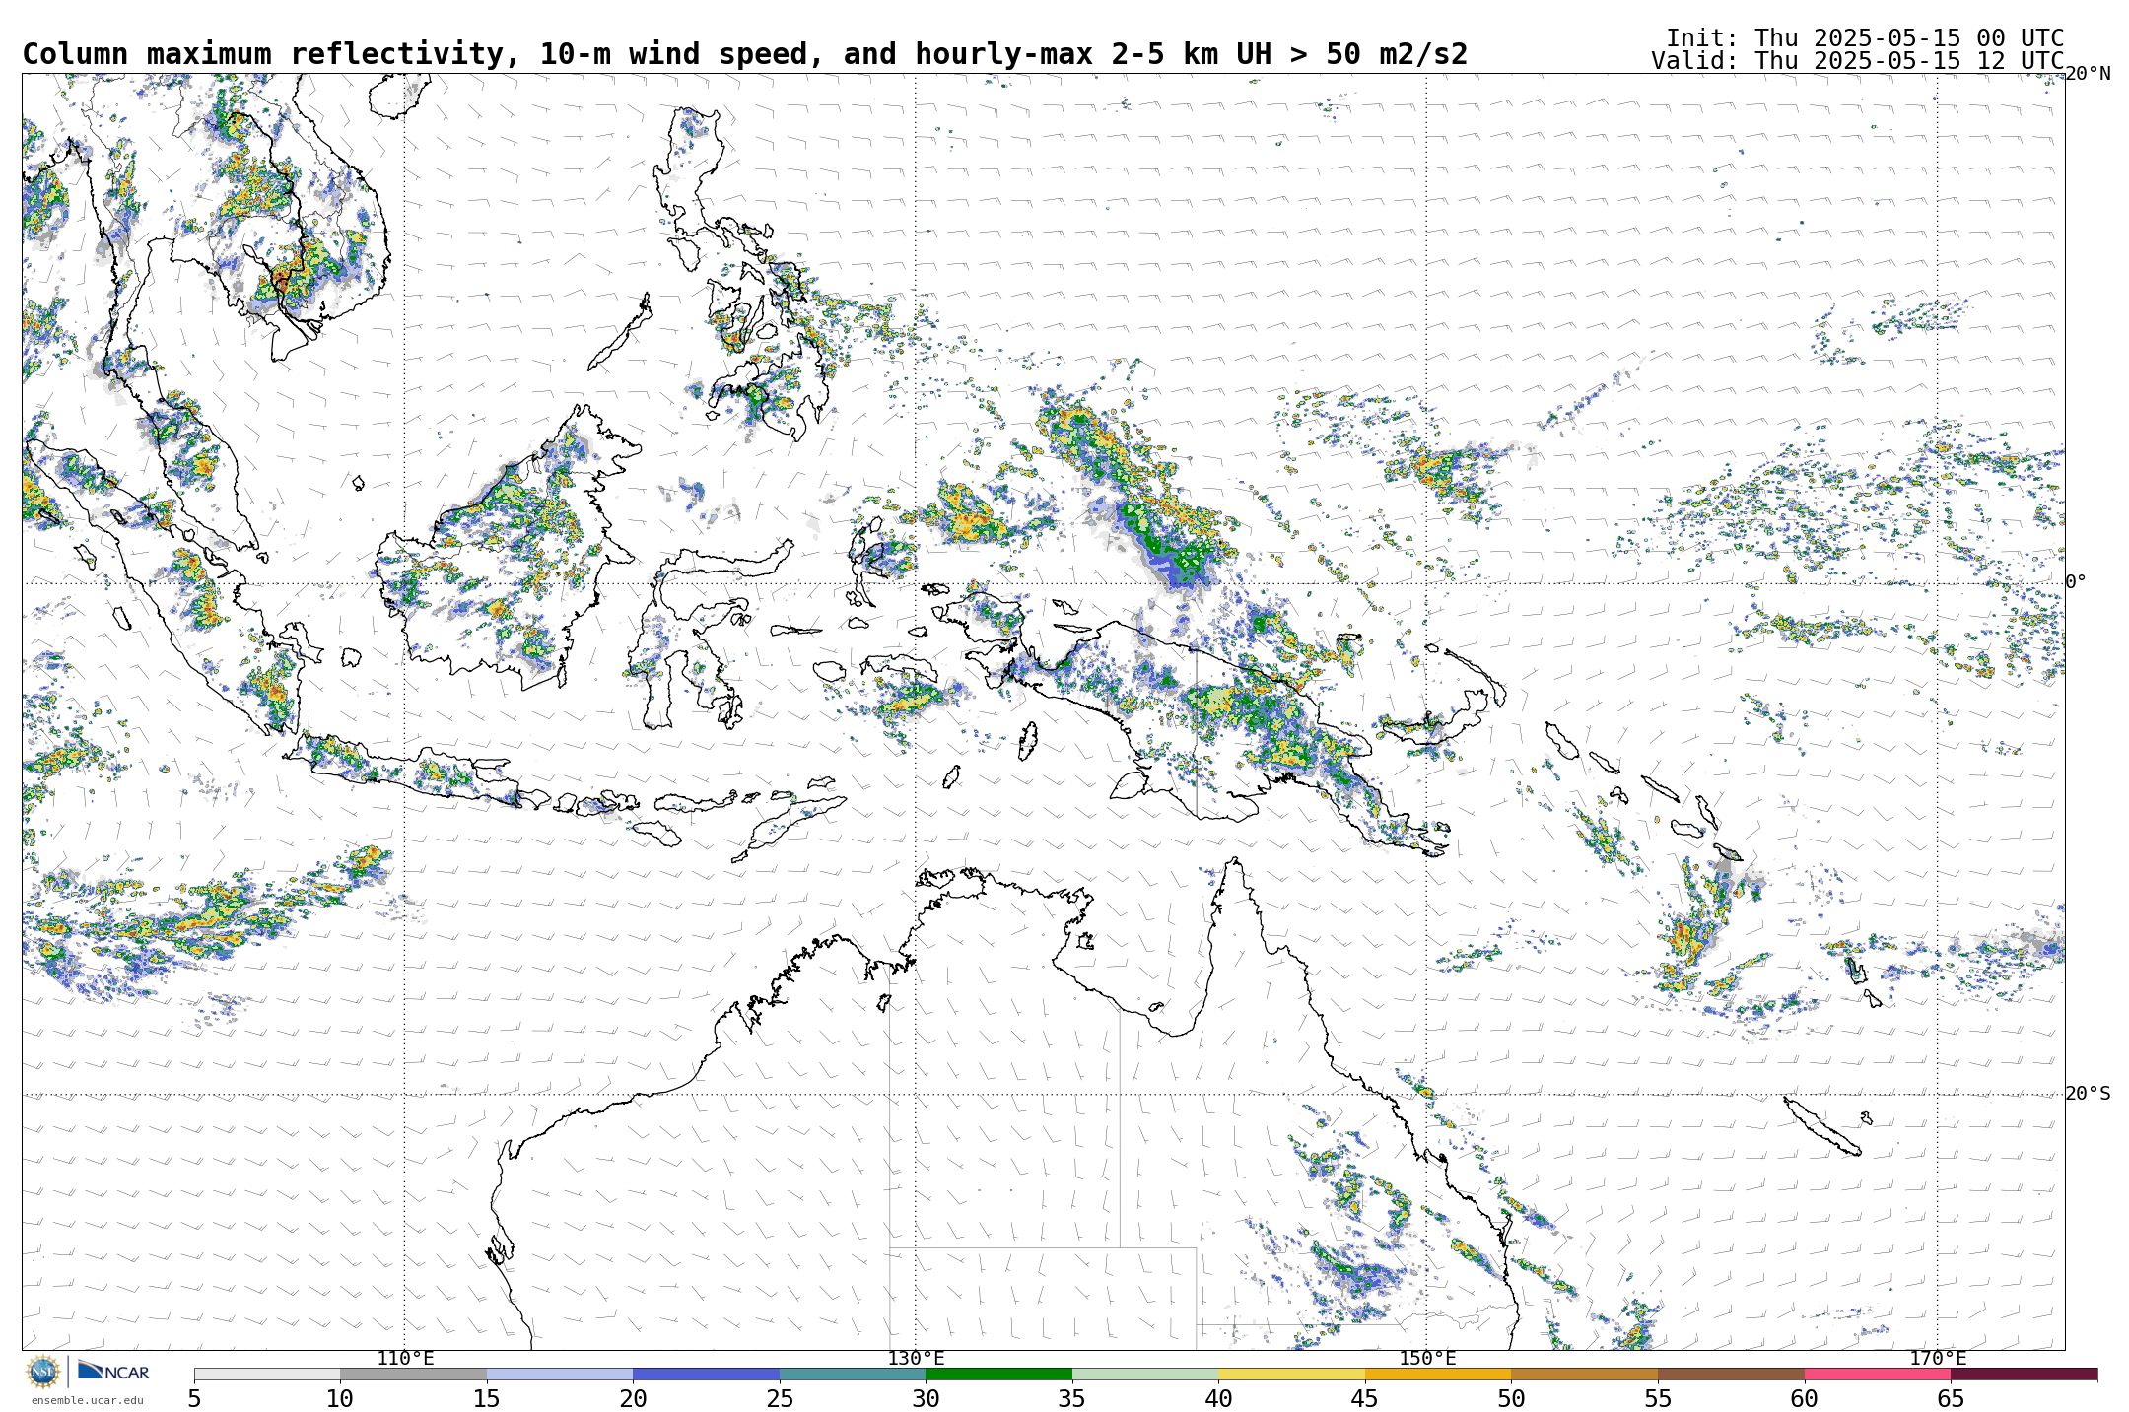
Task: Click the colorbar tick label '50'
Action: [1511, 1399]
